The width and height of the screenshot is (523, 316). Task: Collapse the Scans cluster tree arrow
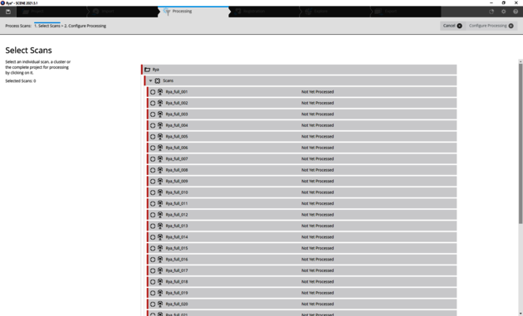150,80
